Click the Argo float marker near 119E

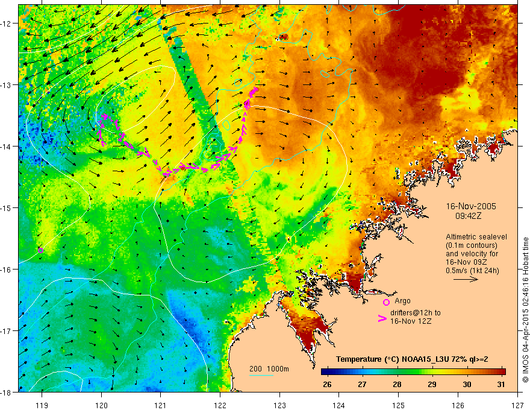click(x=40, y=250)
